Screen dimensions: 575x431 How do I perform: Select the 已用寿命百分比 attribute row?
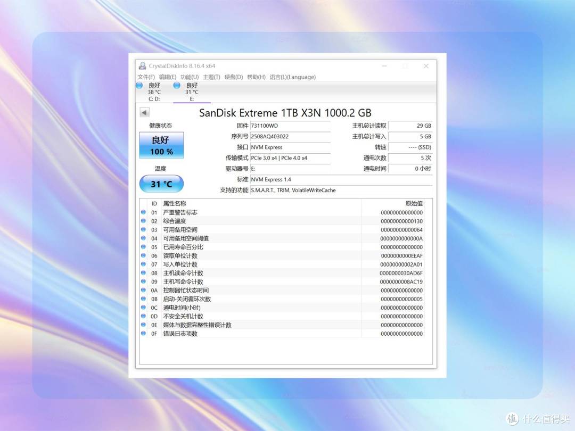282,247
